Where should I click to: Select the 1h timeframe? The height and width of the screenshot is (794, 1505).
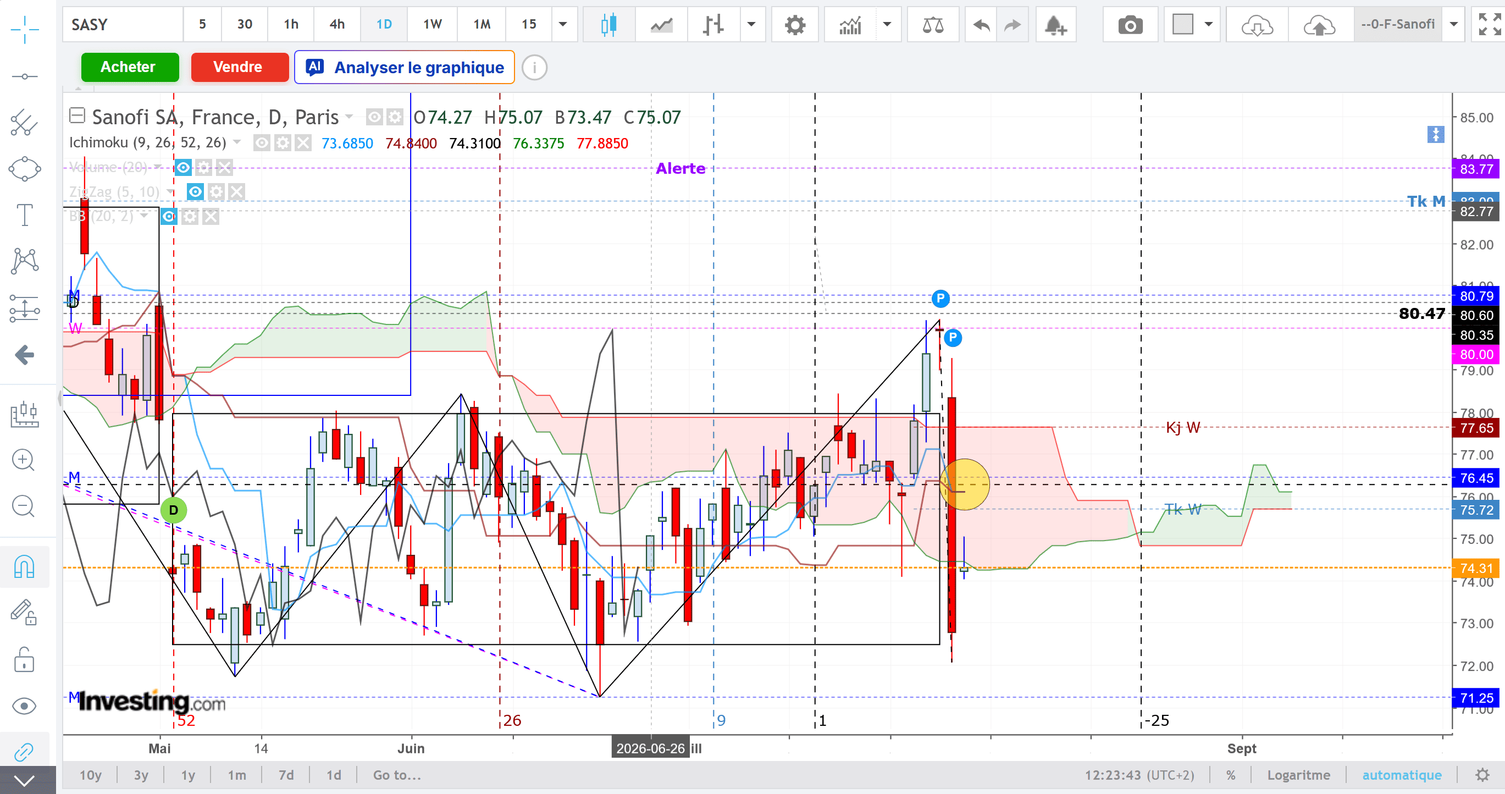tap(291, 25)
